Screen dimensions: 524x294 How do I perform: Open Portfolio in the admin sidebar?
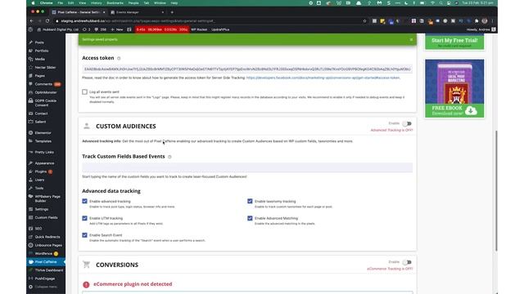[42, 51]
